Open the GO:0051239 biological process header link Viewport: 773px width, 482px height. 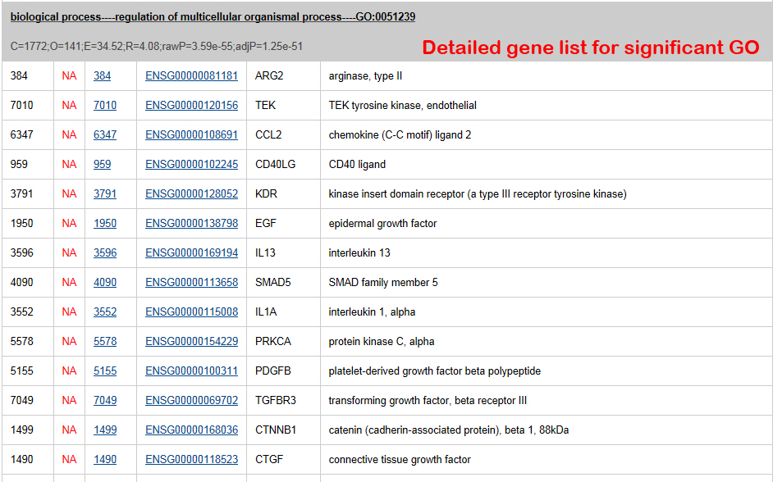coord(213,17)
